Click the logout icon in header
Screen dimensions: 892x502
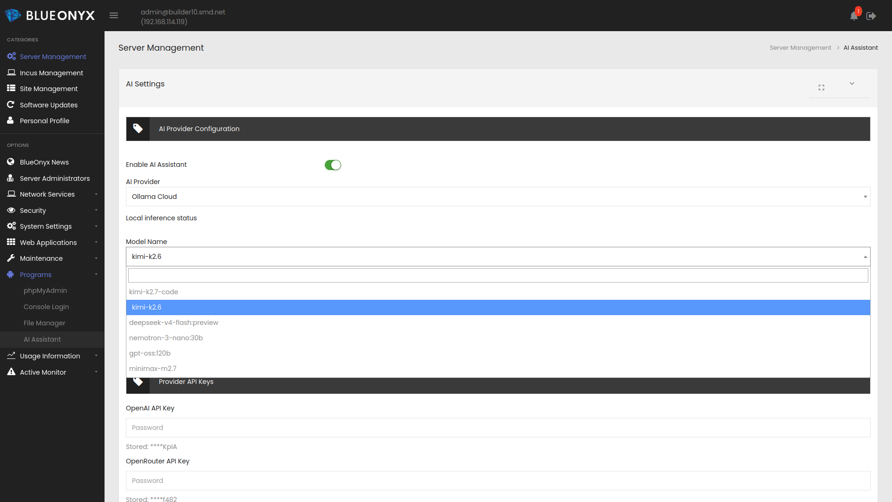tap(871, 16)
